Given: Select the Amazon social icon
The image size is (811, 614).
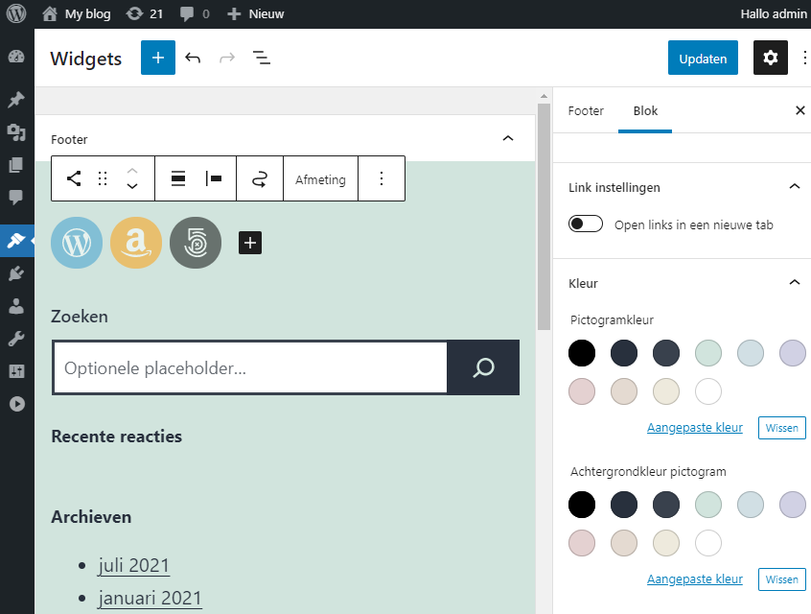Looking at the screenshot, I should [136, 243].
